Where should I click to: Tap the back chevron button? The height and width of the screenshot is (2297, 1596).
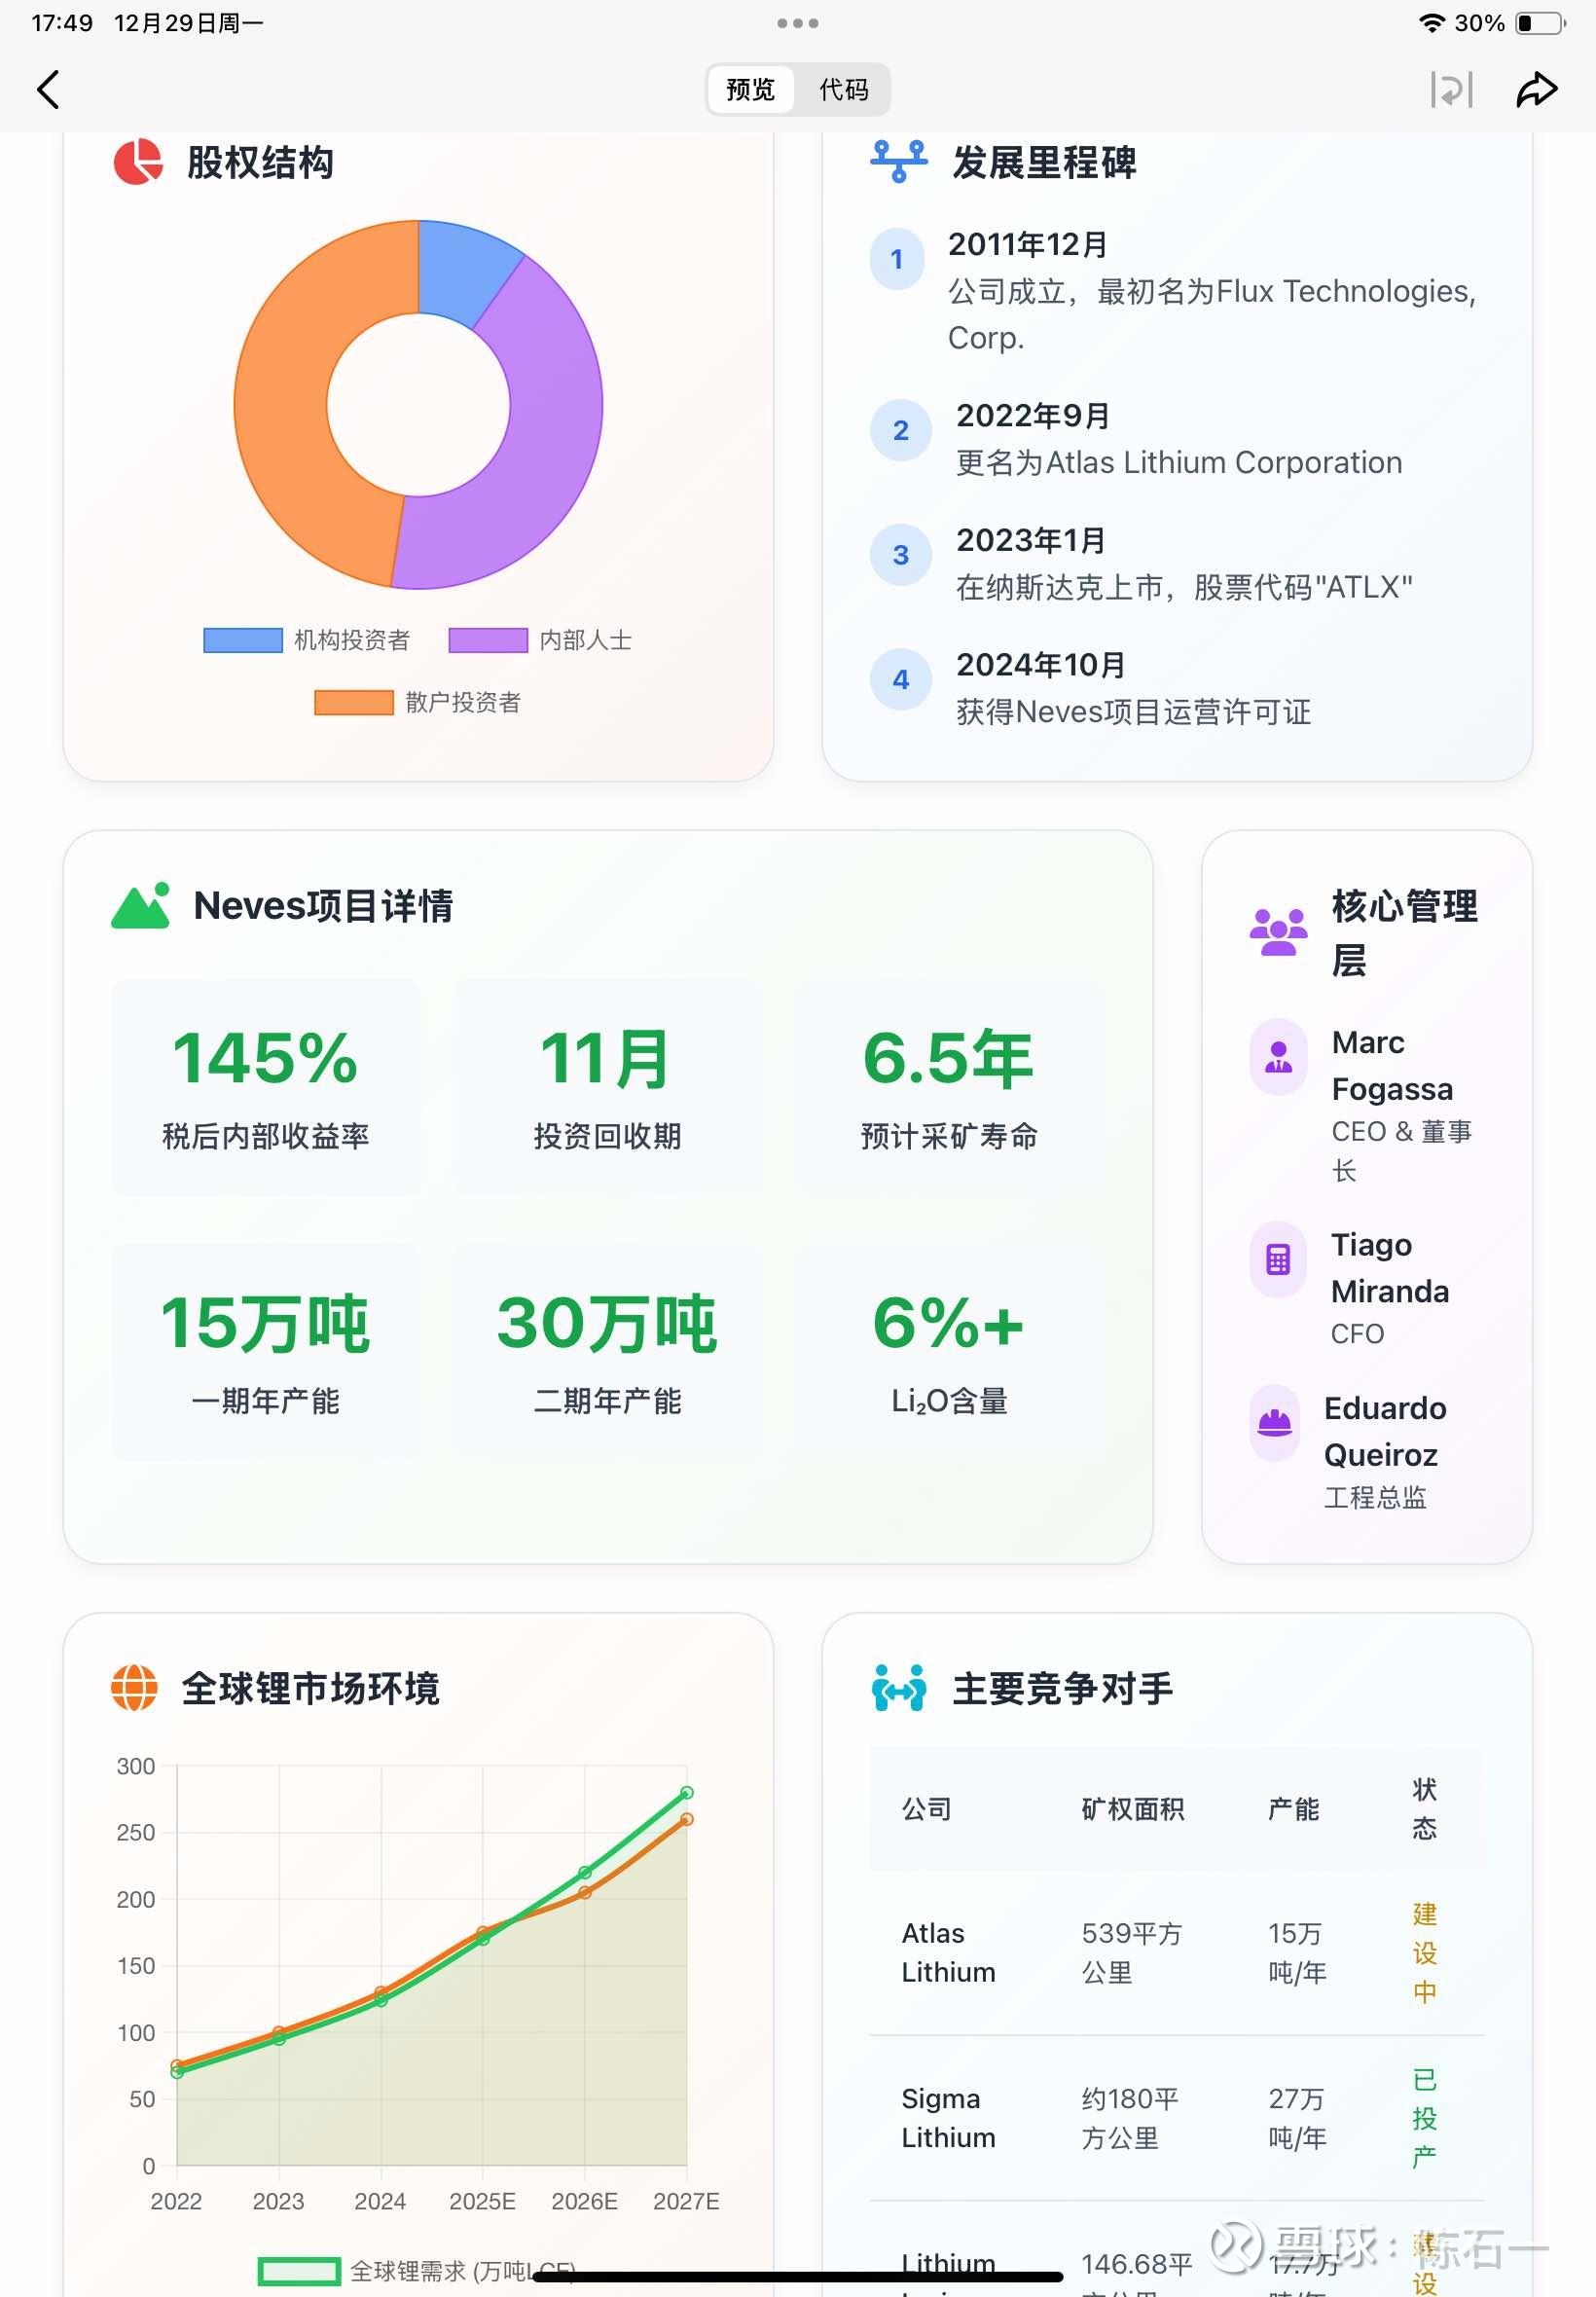tap(47, 89)
